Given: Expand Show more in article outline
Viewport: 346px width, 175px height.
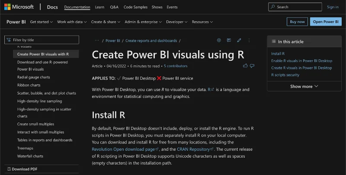Looking at the screenshot, I should point(304,86).
